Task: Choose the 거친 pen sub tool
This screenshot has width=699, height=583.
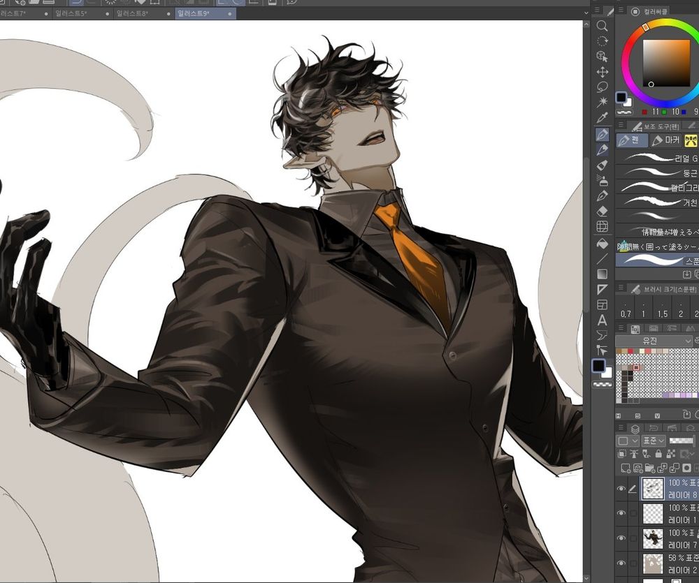Action: click(x=657, y=202)
